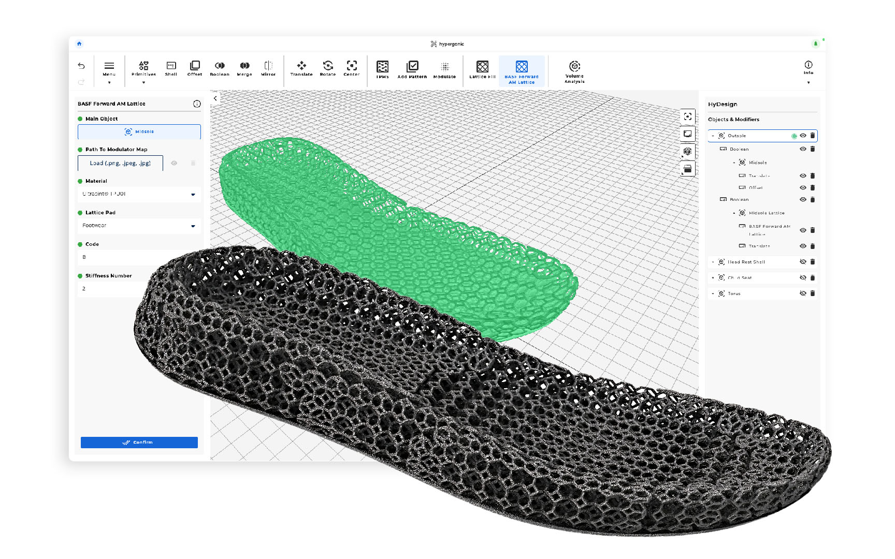The height and width of the screenshot is (559, 895).
Task: Select BASF Forward AM Lattice tool
Action: click(x=522, y=71)
